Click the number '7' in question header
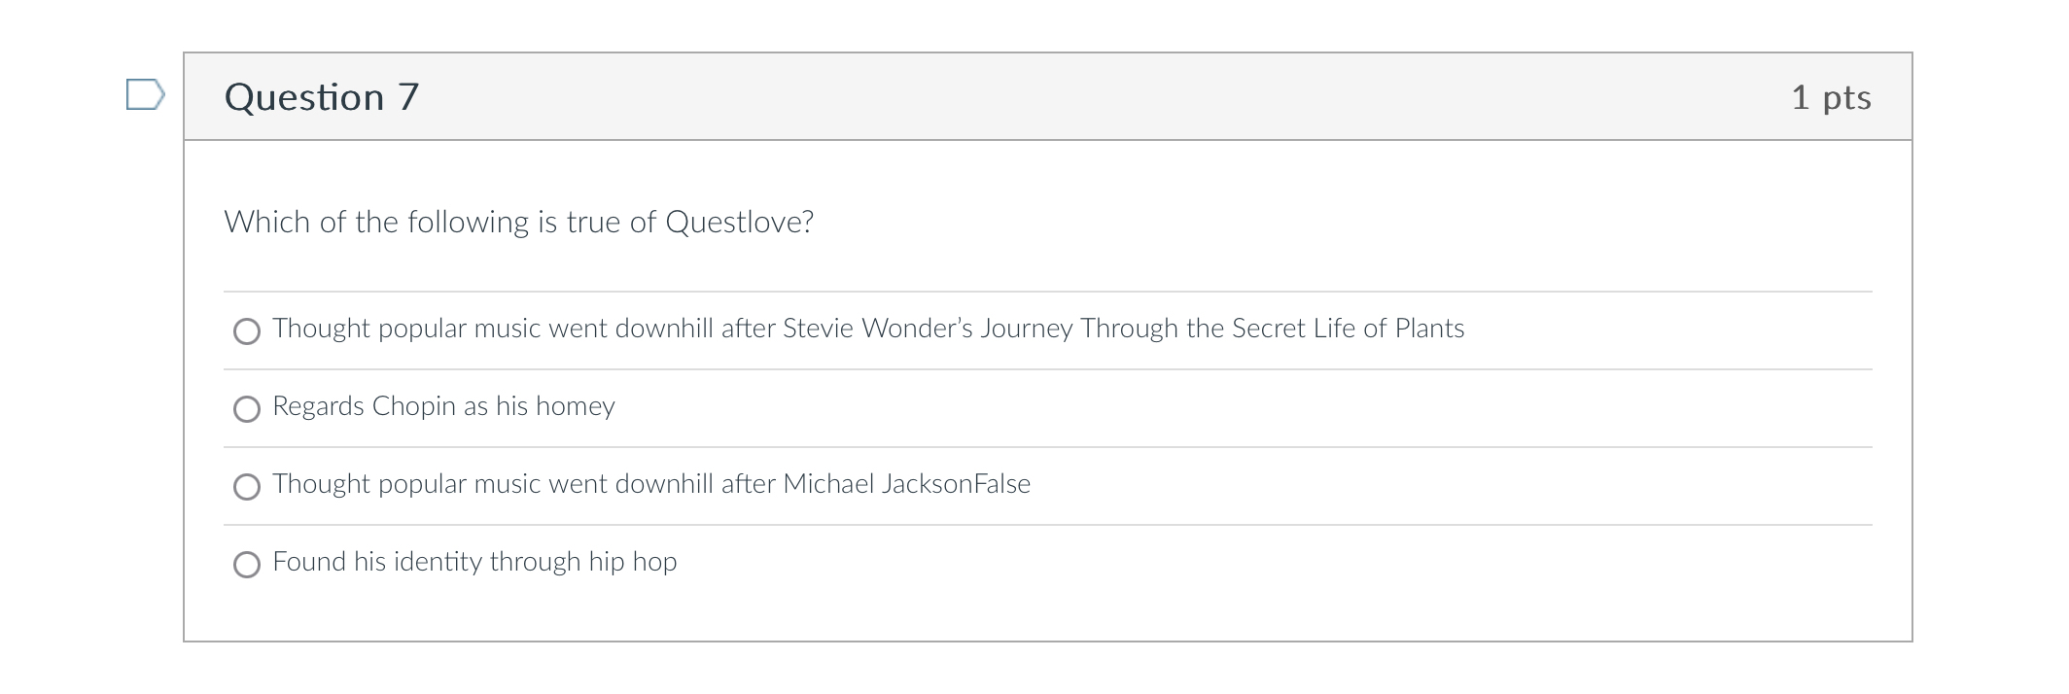This screenshot has width=2069, height=694. (408, 97)
